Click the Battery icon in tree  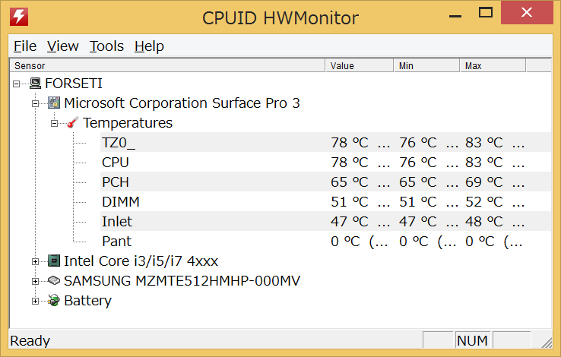click(x=54, y=301)
